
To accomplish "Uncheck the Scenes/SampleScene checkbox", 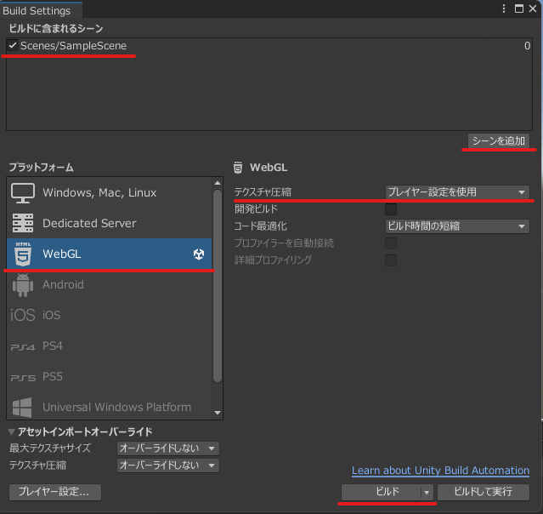I will coord(13,45).
